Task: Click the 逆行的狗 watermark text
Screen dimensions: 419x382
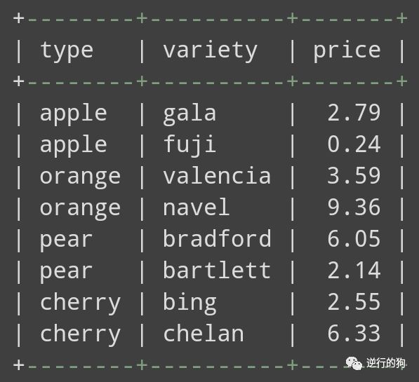Action: click(x=386, y=363)
